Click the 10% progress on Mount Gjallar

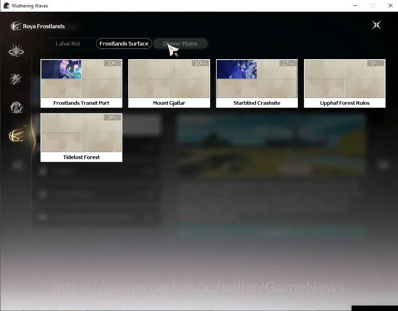(200, 63)
